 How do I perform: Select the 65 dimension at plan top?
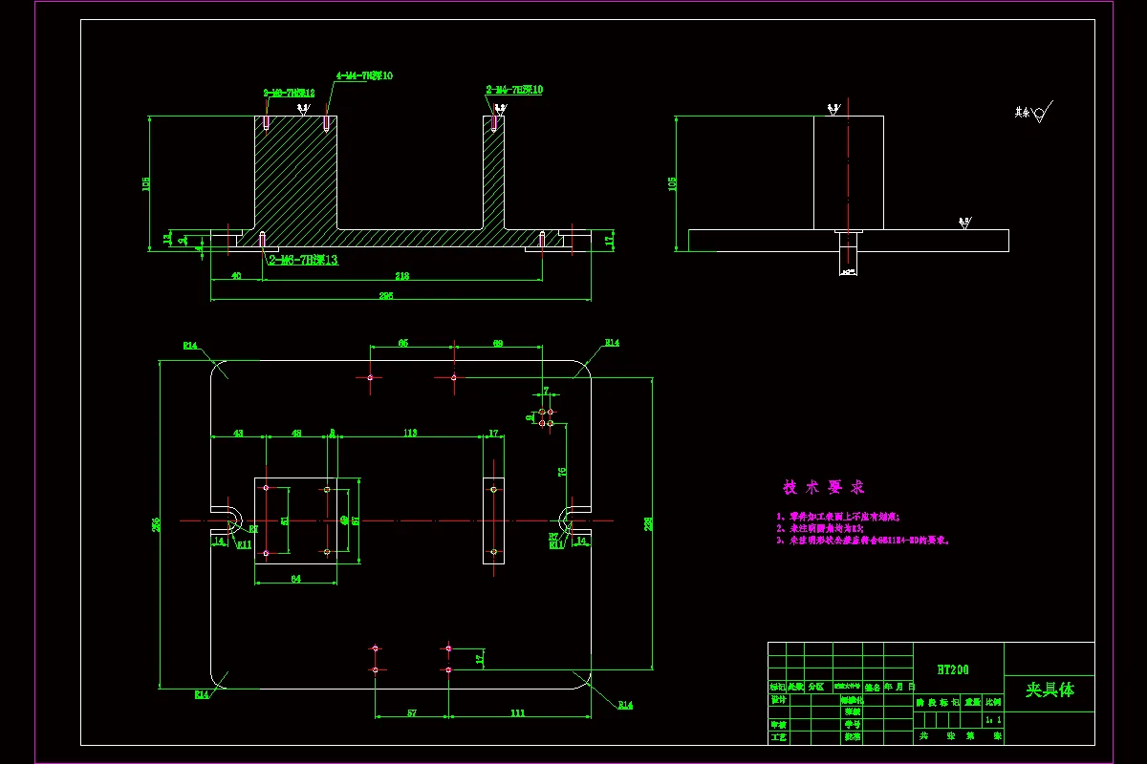pos(402,342)
